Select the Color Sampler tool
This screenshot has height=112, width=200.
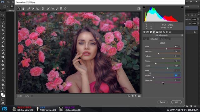(33, 9)
